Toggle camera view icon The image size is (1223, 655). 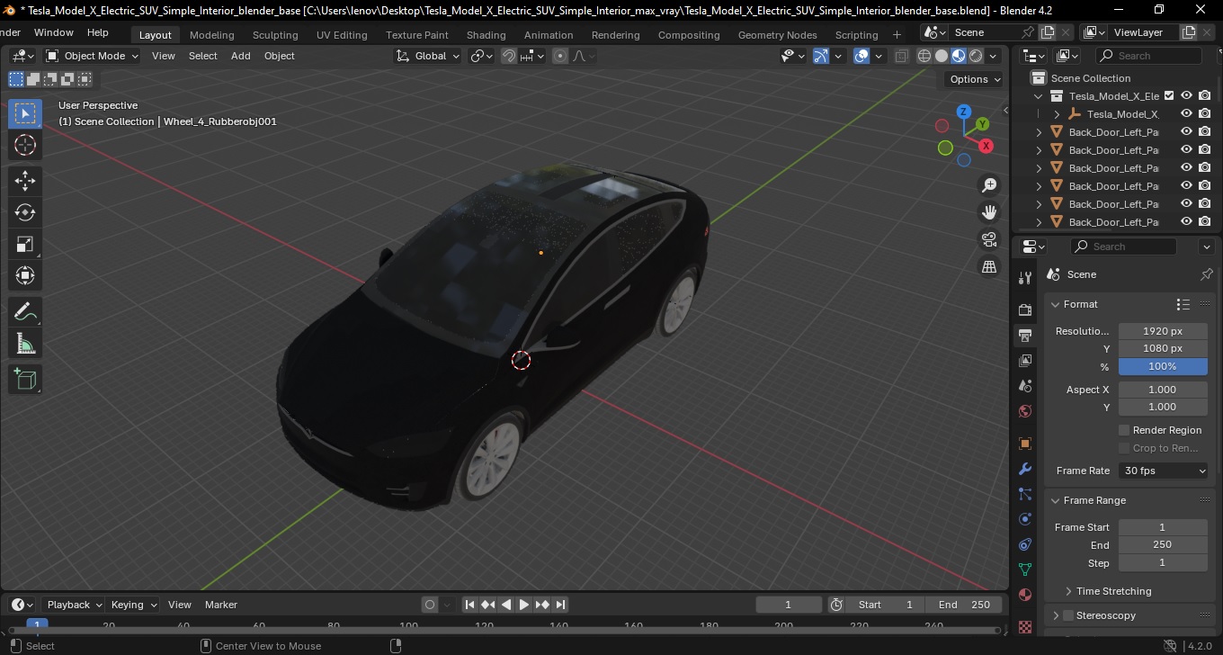[x=989, y=239]
